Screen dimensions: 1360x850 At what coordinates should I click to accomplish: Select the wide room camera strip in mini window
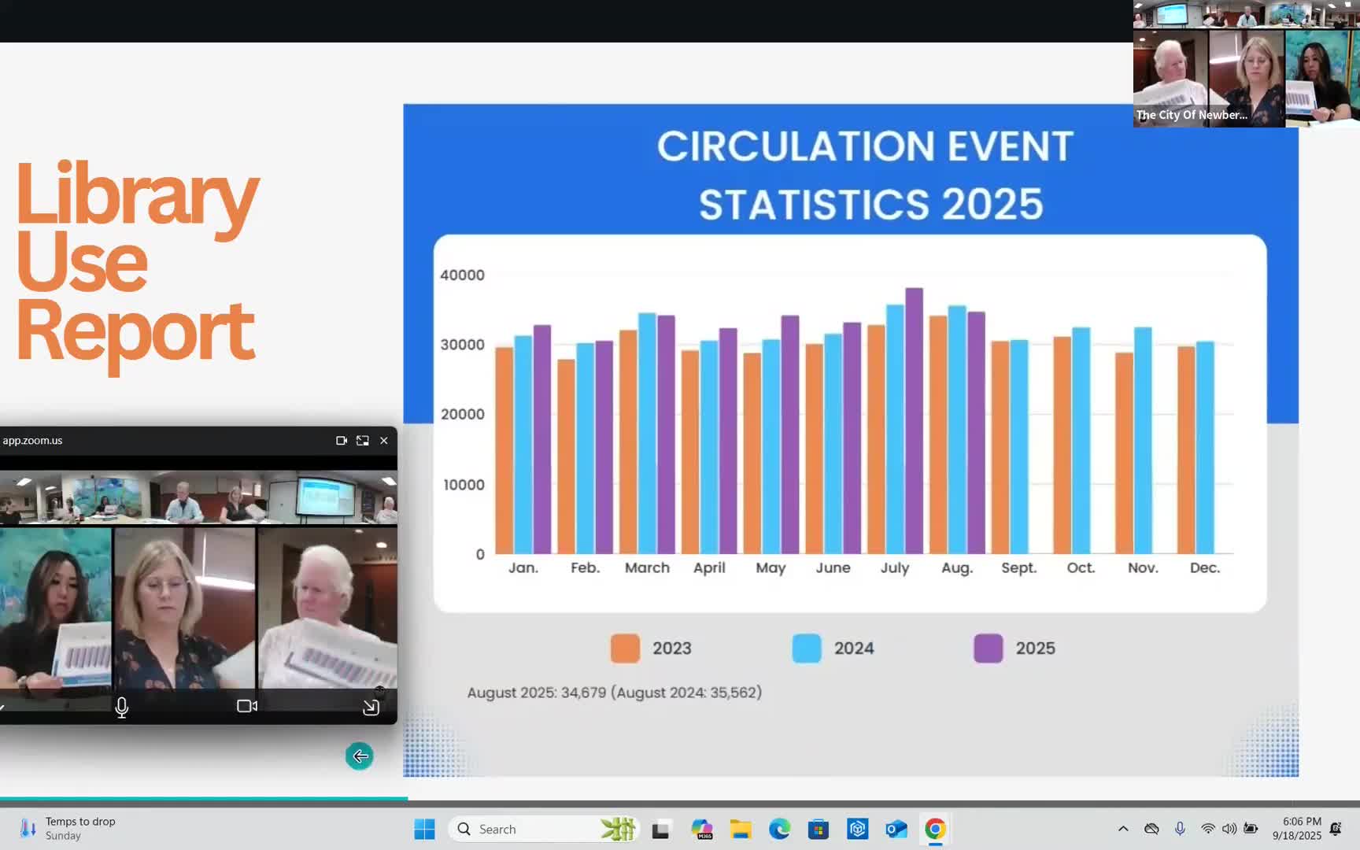pos(198,497)
